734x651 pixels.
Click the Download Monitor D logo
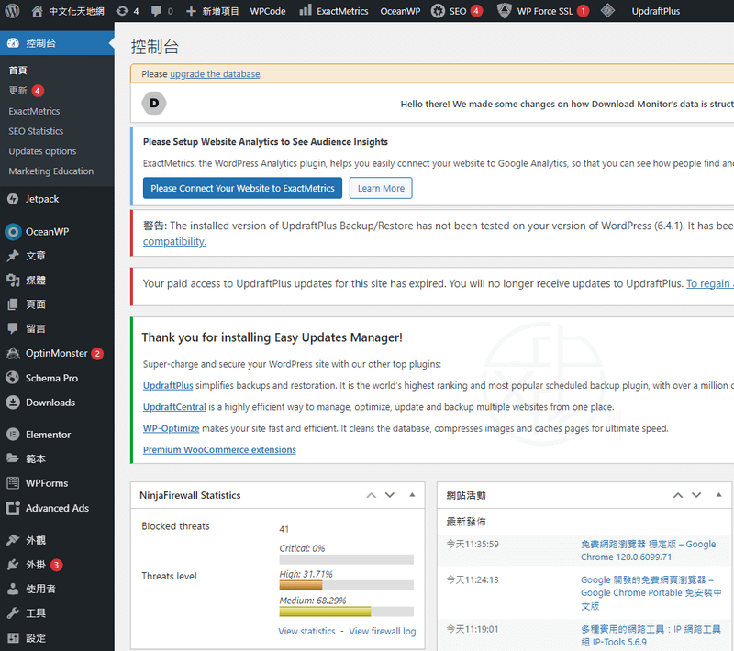click(154, 103)
